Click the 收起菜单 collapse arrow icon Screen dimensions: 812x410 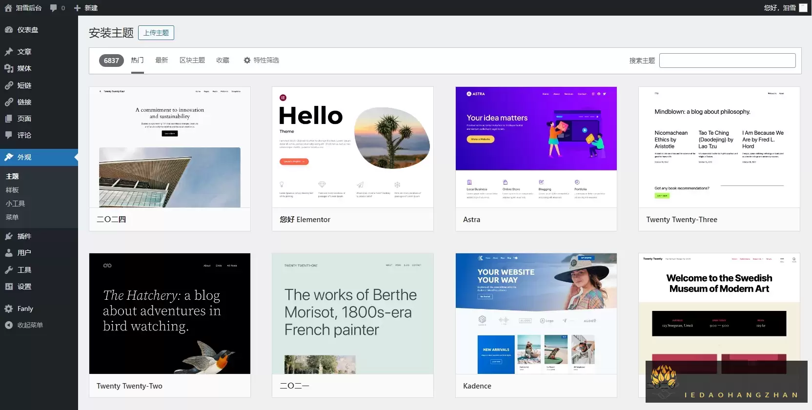pos(9,325)
